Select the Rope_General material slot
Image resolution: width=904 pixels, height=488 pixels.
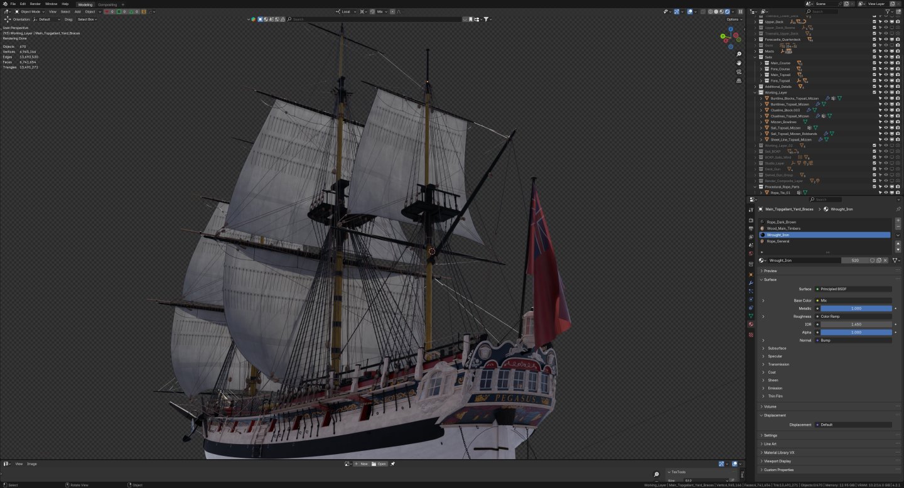[824, 241]
